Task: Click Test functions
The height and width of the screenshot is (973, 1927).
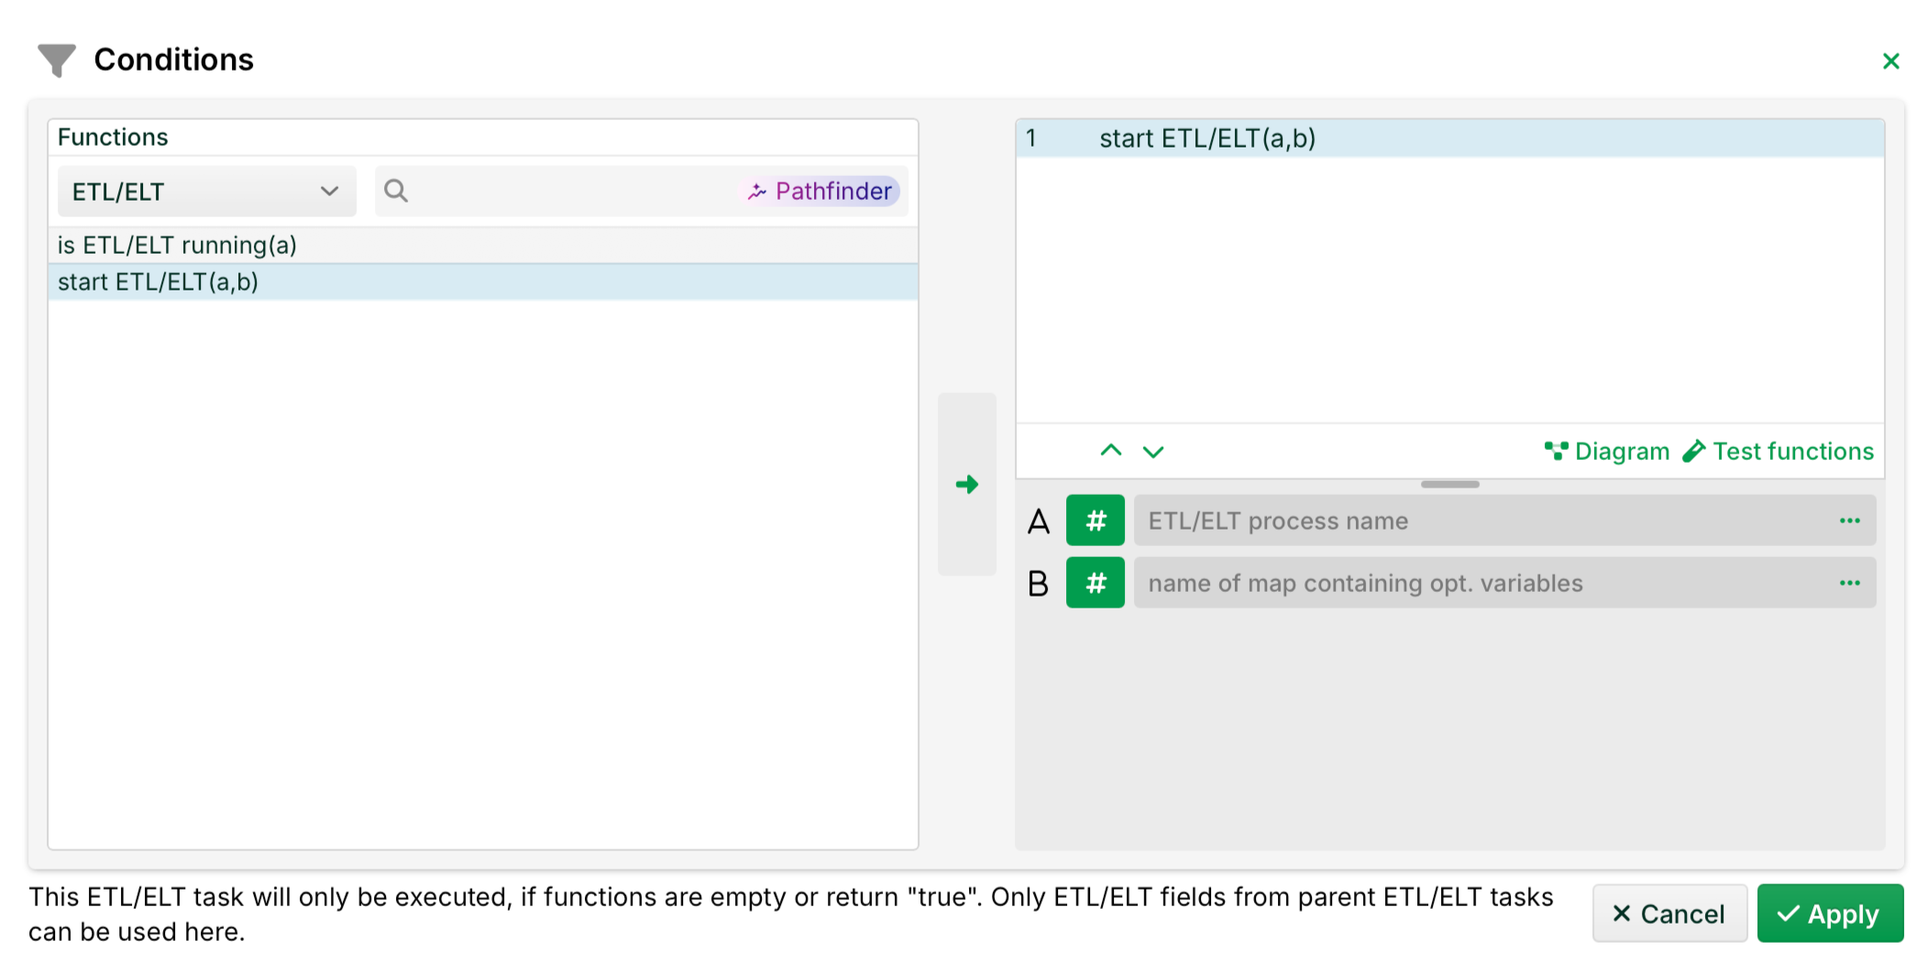Action: point(1778,451)
